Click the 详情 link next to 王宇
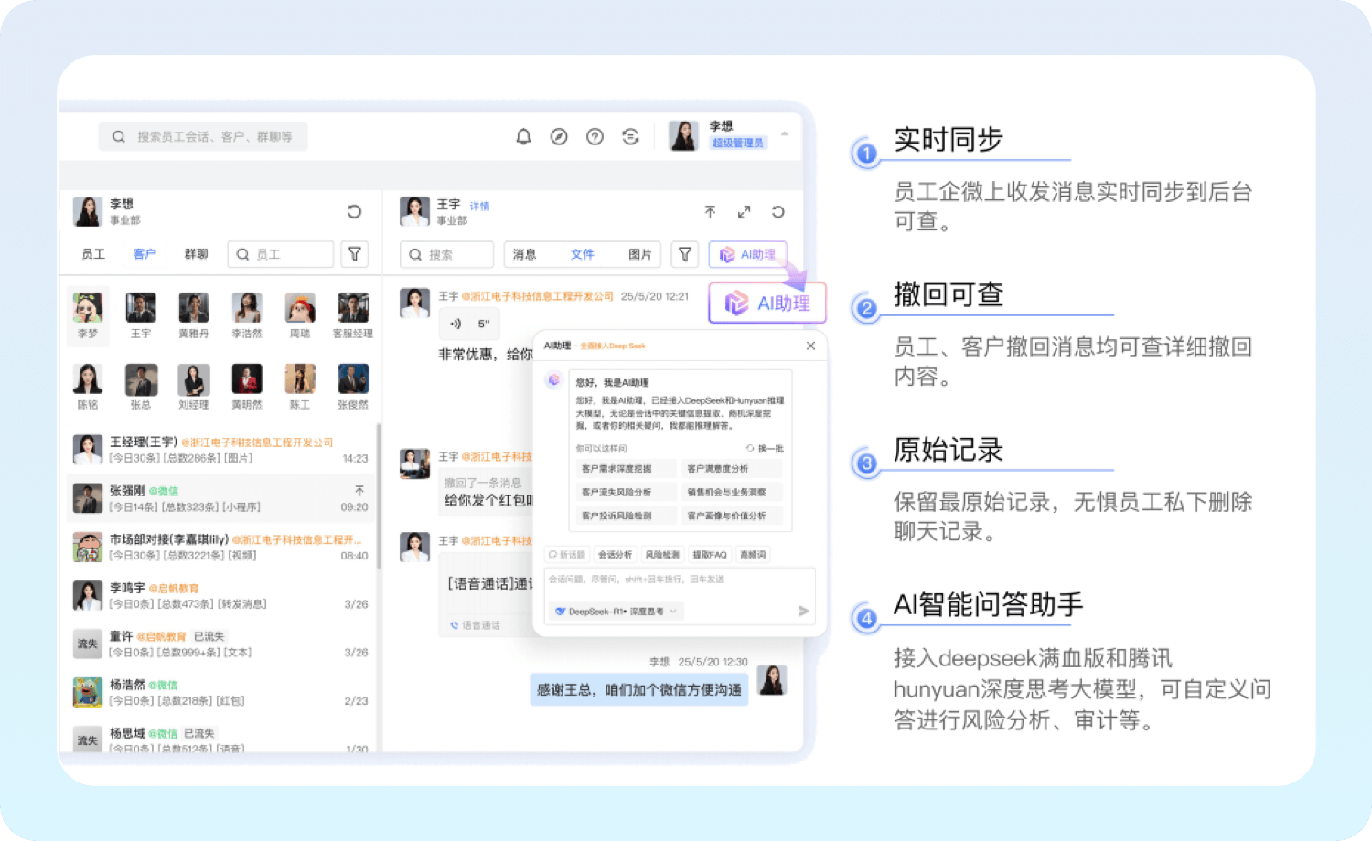 pyautogui.click(x=479, y=207)
